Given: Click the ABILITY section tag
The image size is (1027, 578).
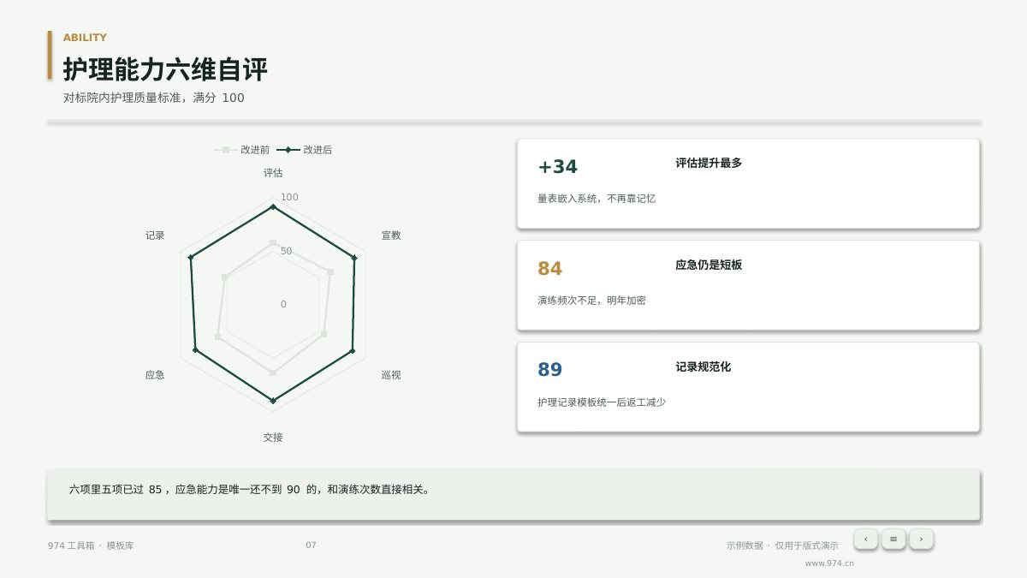Looking at the screenshot, I should click(85, 38).
